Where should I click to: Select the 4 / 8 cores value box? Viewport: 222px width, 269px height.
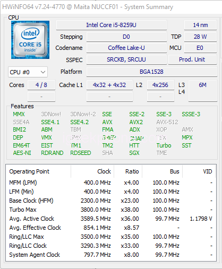tap(41, 85)
